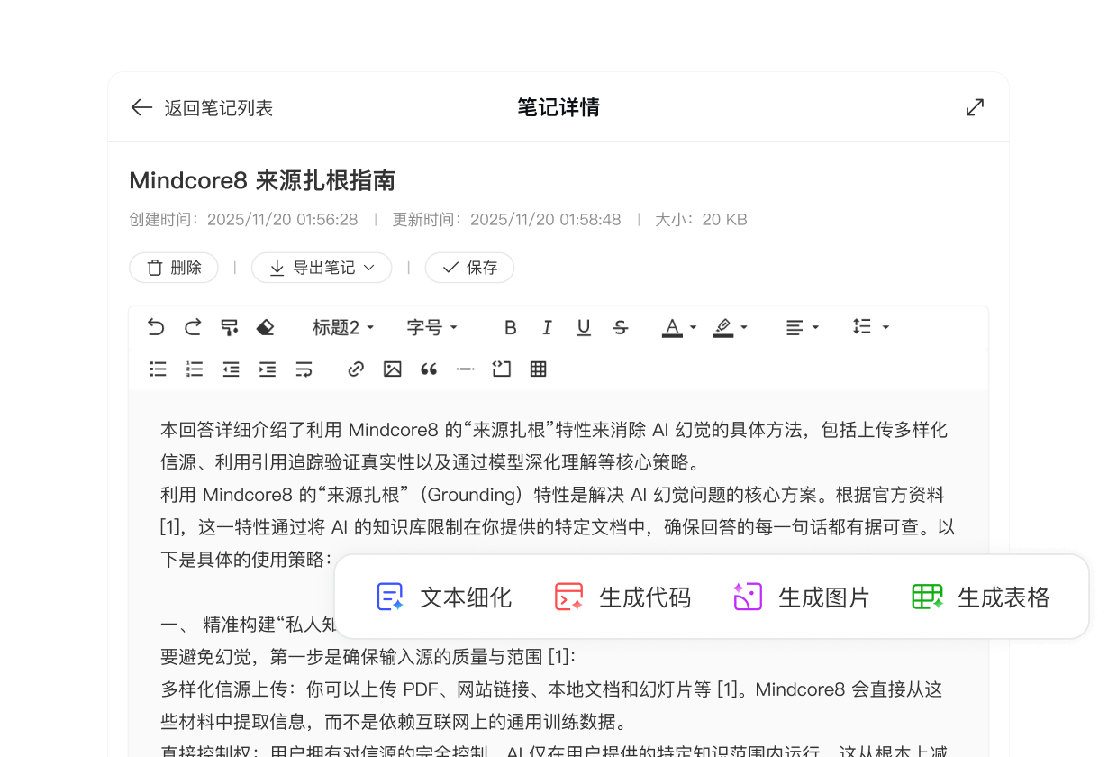1117x757 pixels.
Task: Open the 字号 font size dropdown
Action: point(431,327)
